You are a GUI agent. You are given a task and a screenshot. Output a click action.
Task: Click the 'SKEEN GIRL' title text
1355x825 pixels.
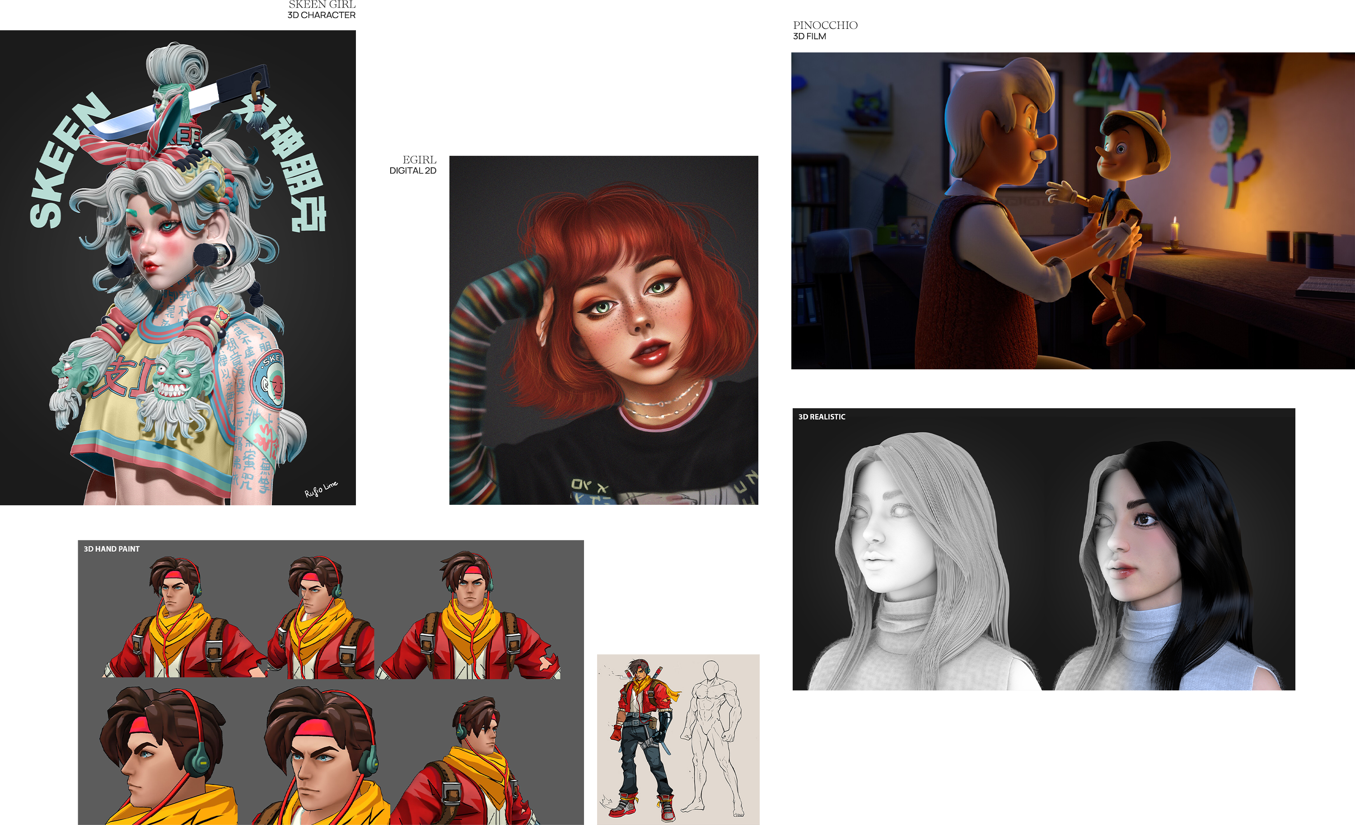pos(322,5)
